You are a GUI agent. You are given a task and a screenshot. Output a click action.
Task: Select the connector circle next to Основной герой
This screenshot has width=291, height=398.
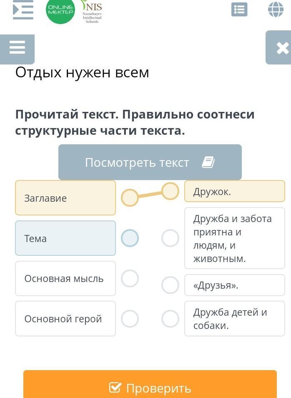[130, 319]
